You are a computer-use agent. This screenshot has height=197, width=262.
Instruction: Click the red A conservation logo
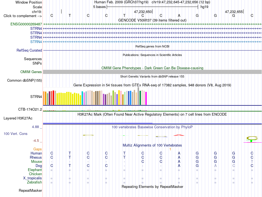coord(179,135)
